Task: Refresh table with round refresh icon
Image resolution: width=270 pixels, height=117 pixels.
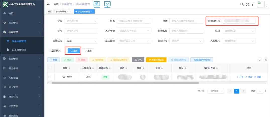Action: (266, 60)
